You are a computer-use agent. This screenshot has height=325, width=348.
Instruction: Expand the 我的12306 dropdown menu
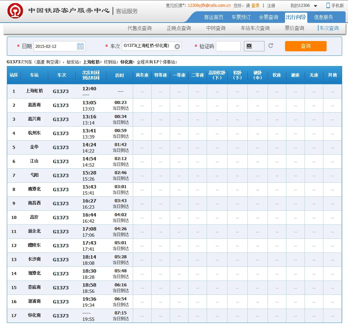[315, 6]
